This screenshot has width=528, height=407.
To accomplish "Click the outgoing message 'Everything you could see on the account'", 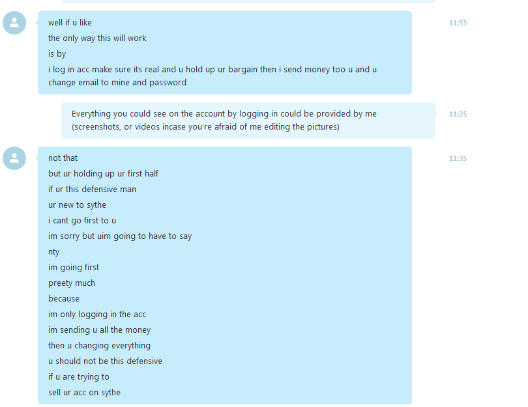I will click(x=224, y=120).
